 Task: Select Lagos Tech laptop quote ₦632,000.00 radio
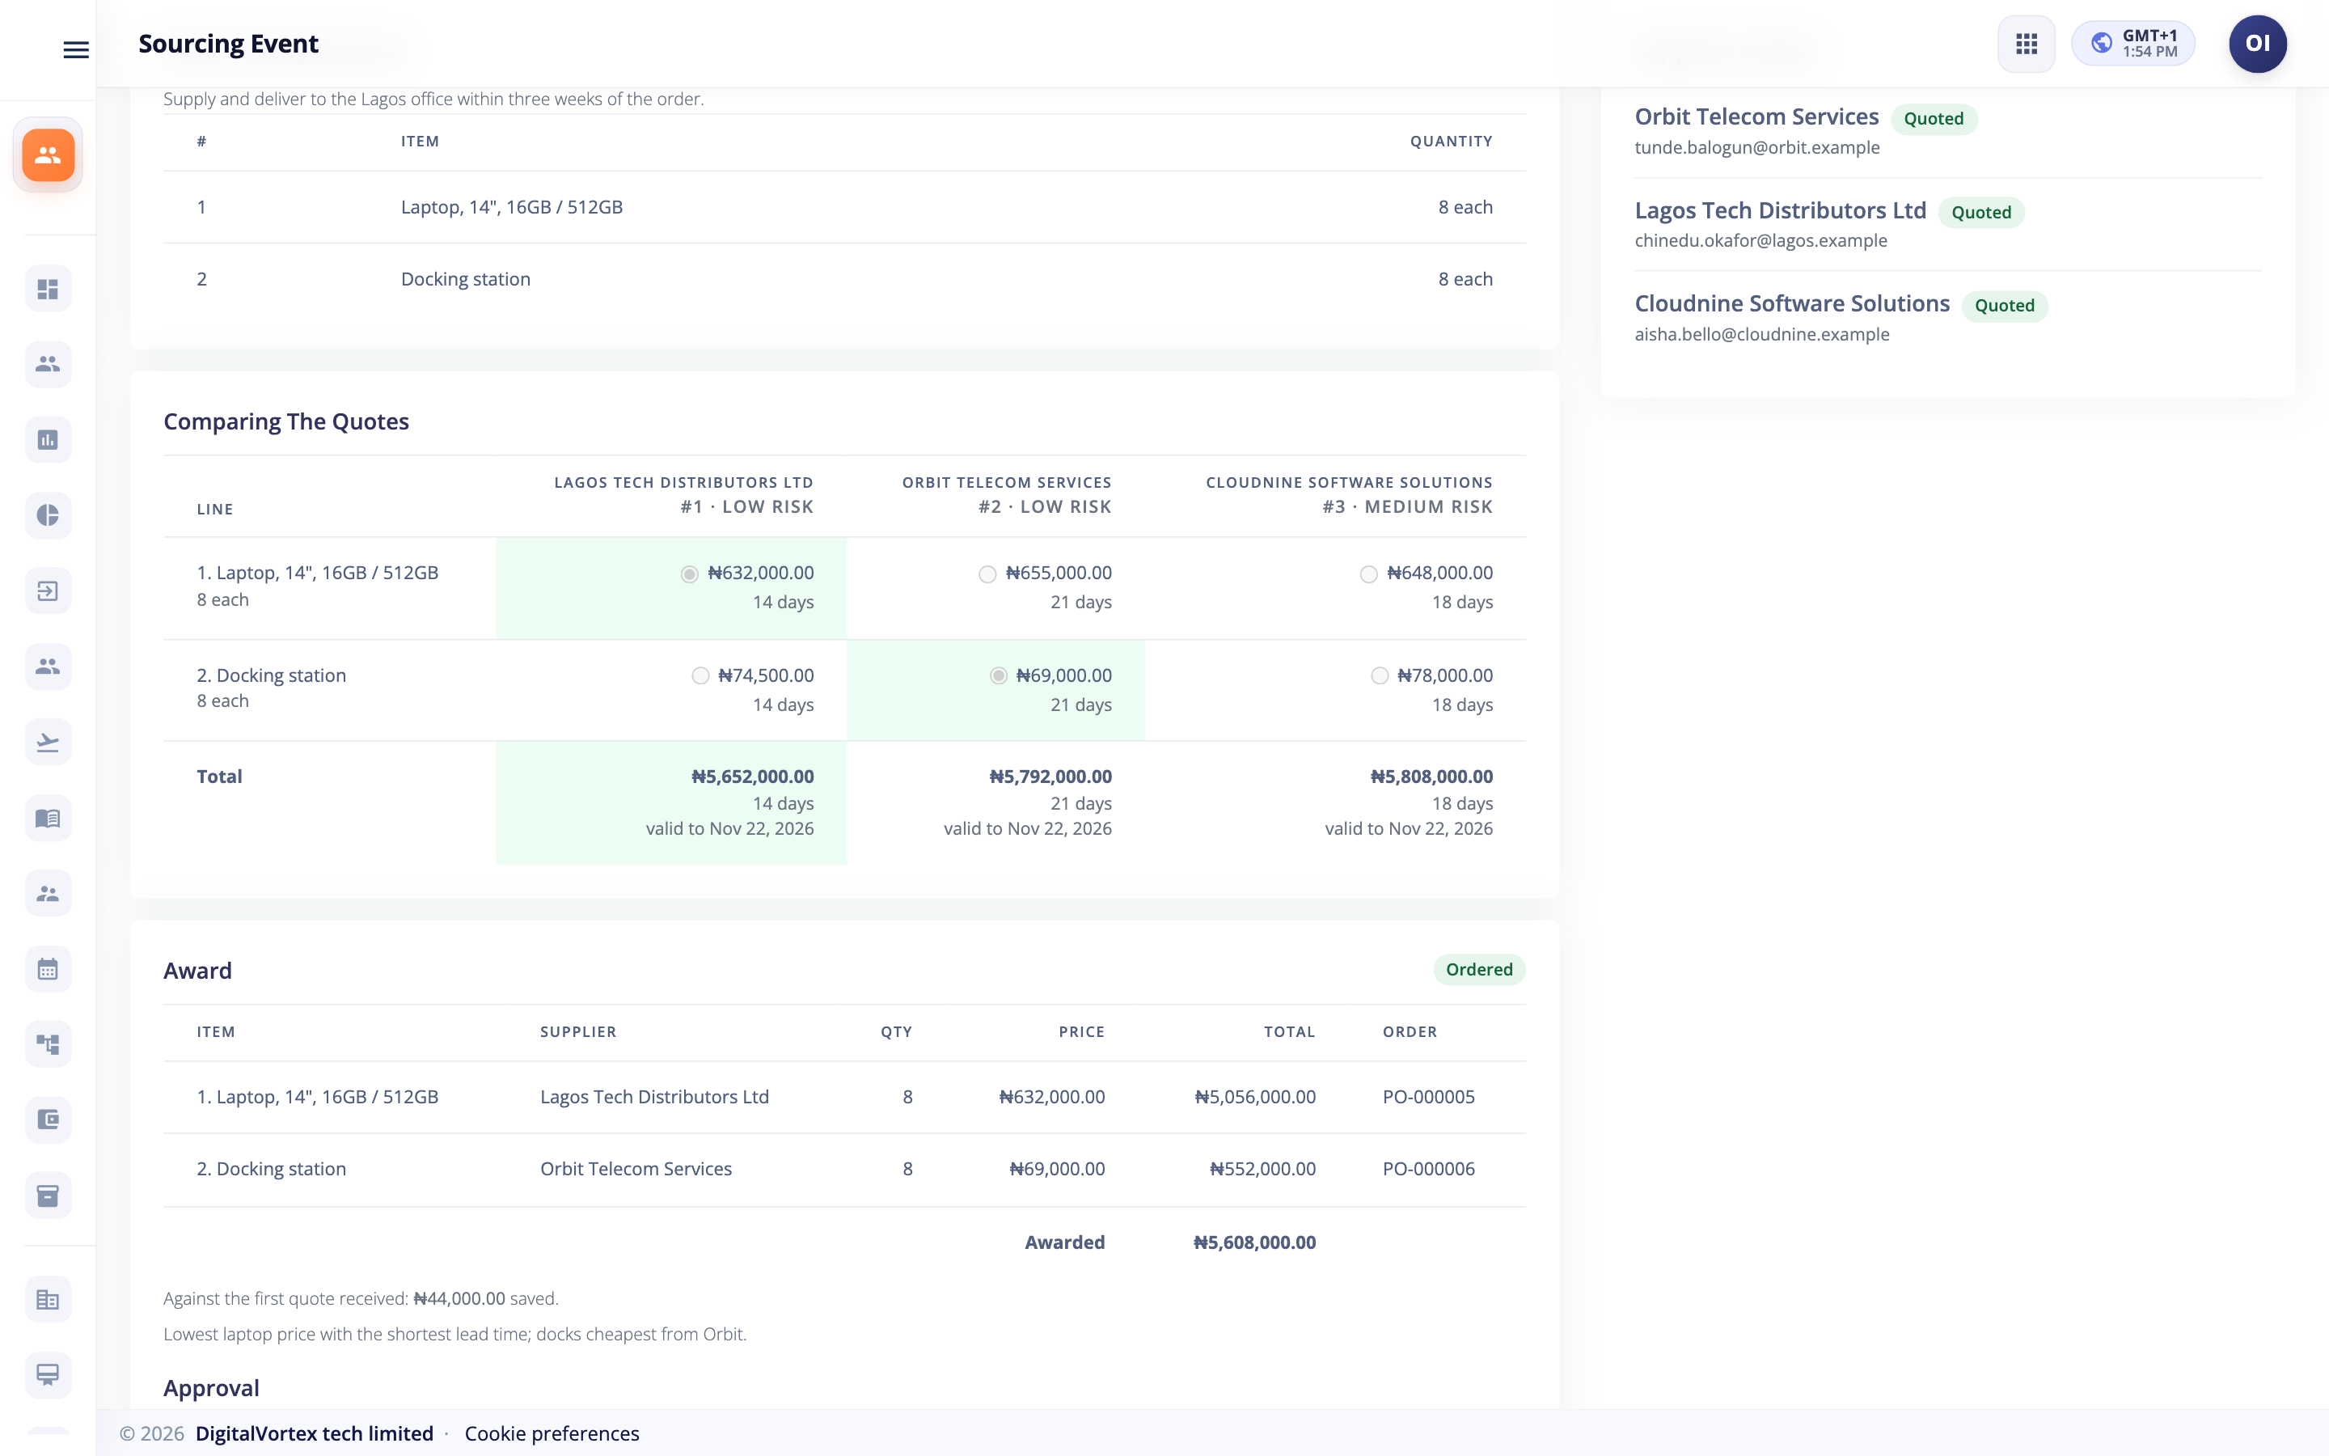coord(689,574)
